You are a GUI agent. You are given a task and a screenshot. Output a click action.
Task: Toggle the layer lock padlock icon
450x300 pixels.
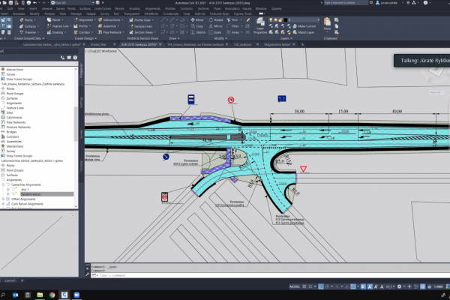(x=280, y=19)
